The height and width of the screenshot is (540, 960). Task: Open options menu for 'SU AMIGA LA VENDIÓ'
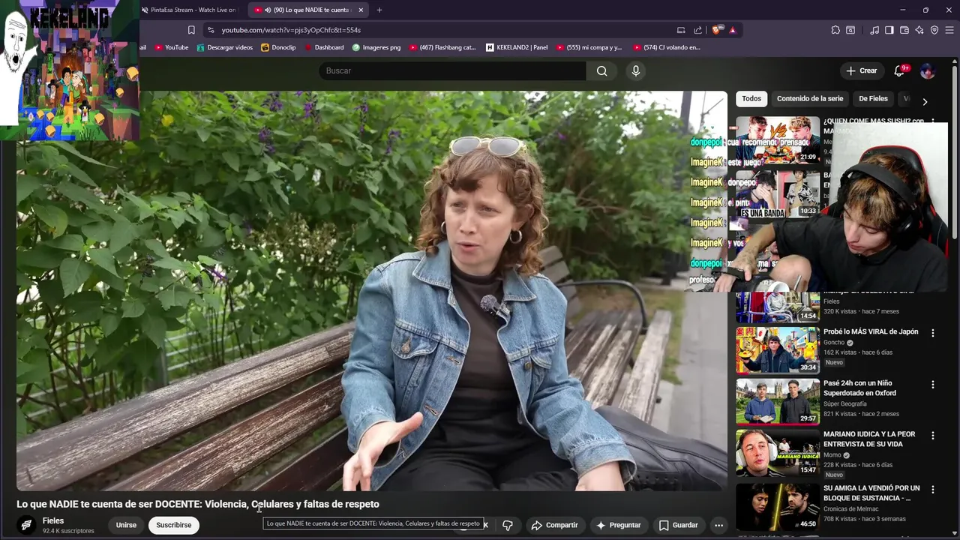pos(933,489)
